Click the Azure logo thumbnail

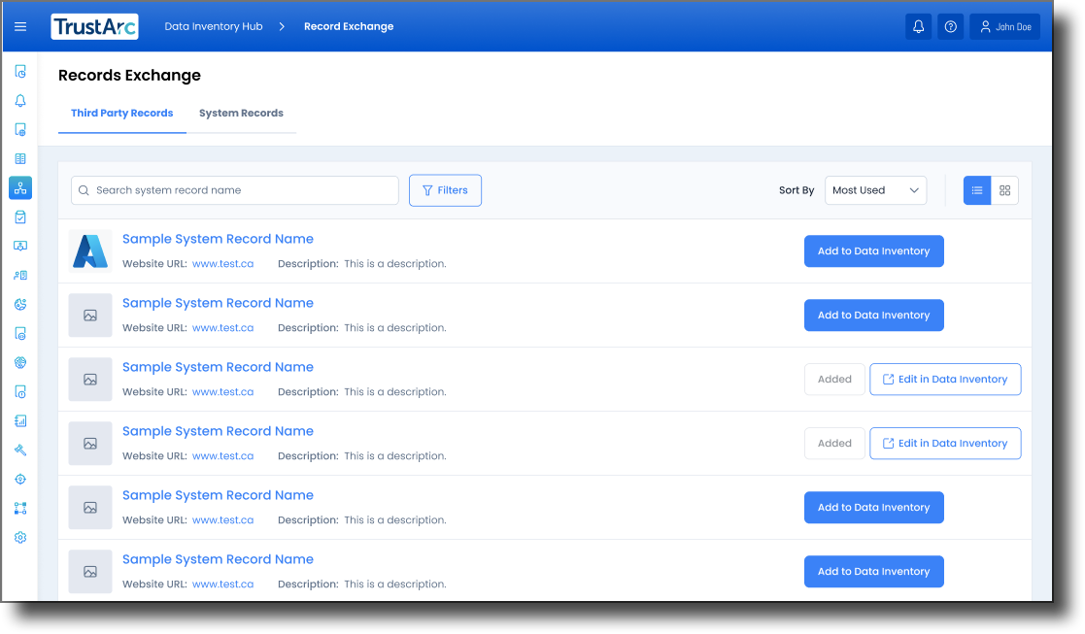90,251
